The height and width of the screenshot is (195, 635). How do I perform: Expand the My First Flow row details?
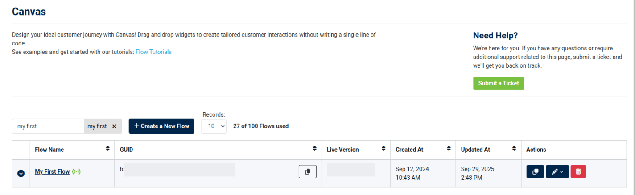[21, 173]
